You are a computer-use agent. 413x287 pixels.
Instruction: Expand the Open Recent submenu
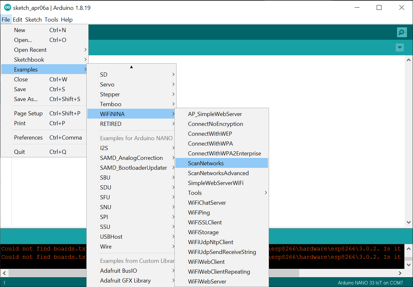coord(30,50)
